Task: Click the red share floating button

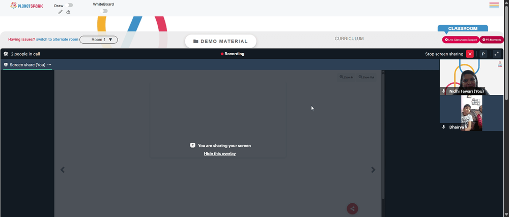Action: click(x=353, y=208)
